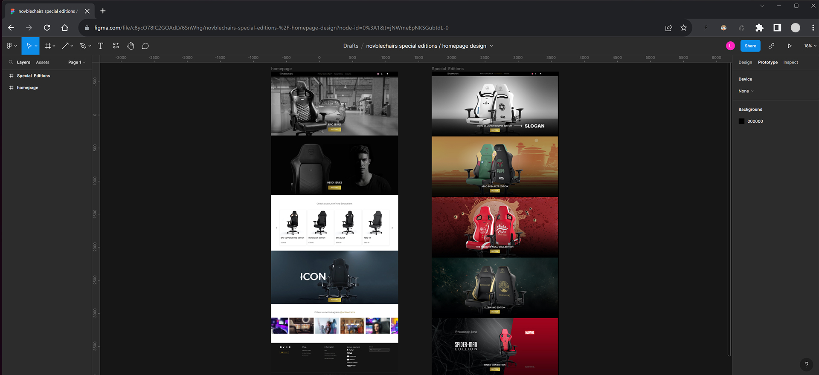The height and width of the screenshot is (375, 819).
Task: Open the Figma main menu icon
Action: 12,46
